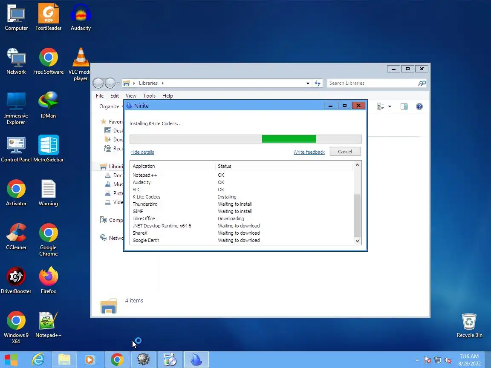Toggle the preview pane in Libraries window
491x368 pixels.
point(404,107)
